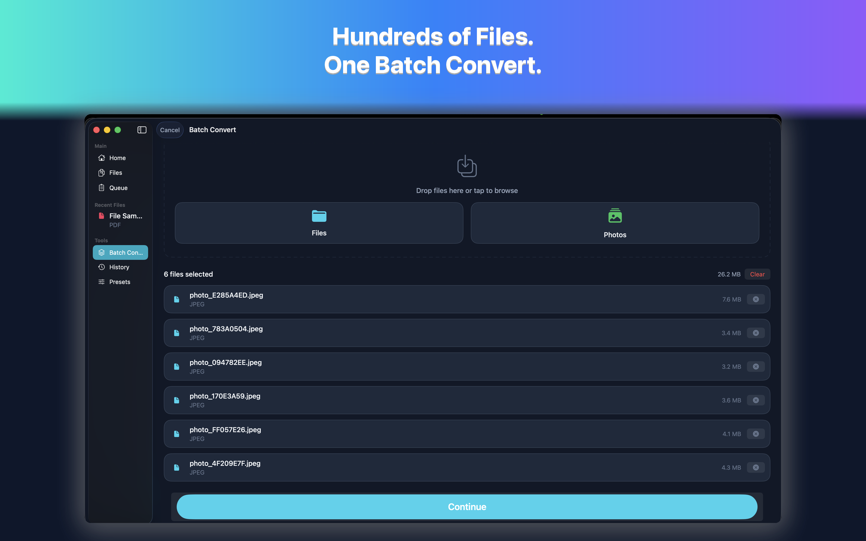Viewport: 866px width, 541px height.
Task: Click the Batch Convert window title
Action: [x=212, y=130]
